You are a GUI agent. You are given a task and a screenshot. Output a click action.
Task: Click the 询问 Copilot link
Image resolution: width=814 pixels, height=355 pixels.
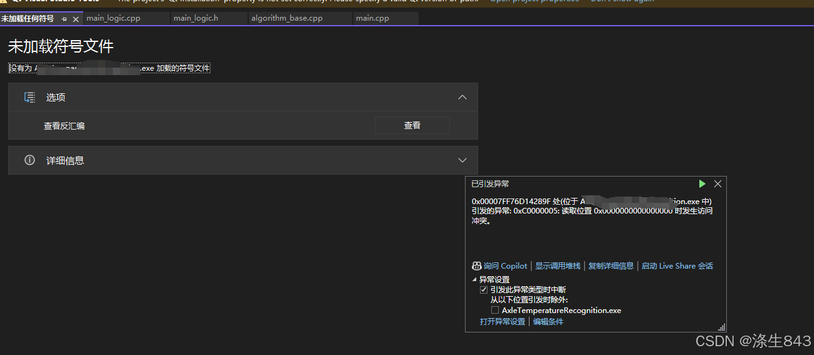pyautogui.click(x=505, y=266)
